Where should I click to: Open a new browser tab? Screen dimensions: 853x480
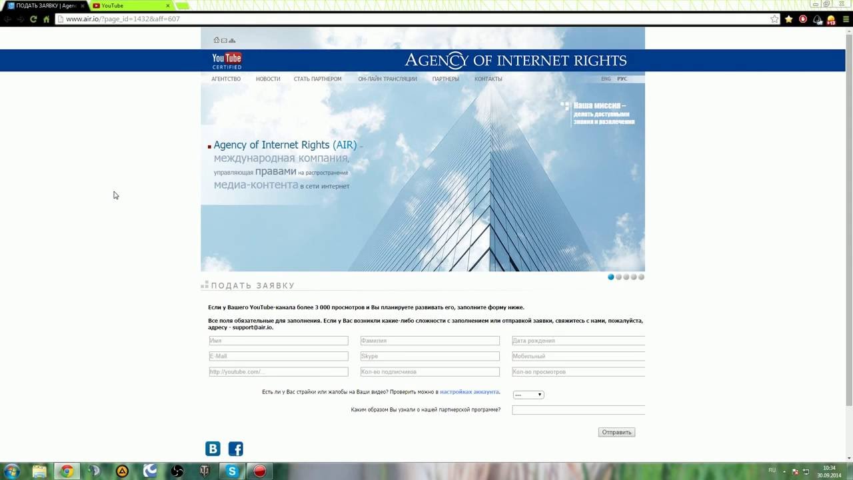pos(183,6)
